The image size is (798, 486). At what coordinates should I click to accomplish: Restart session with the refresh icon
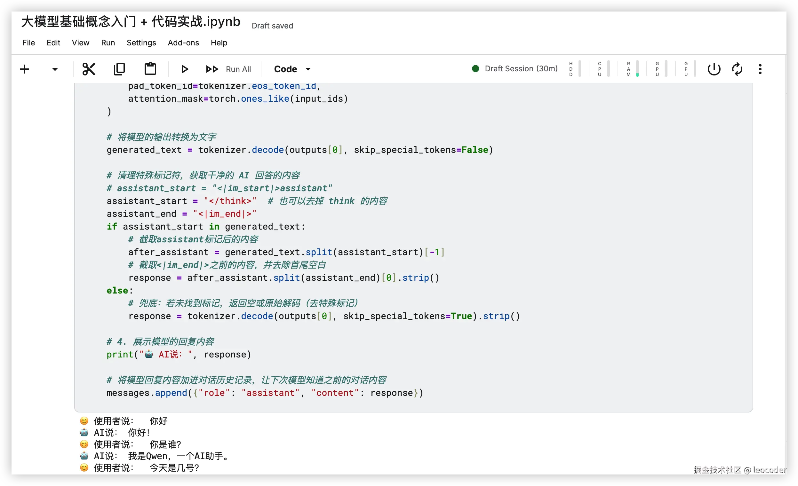pos(737,69)
